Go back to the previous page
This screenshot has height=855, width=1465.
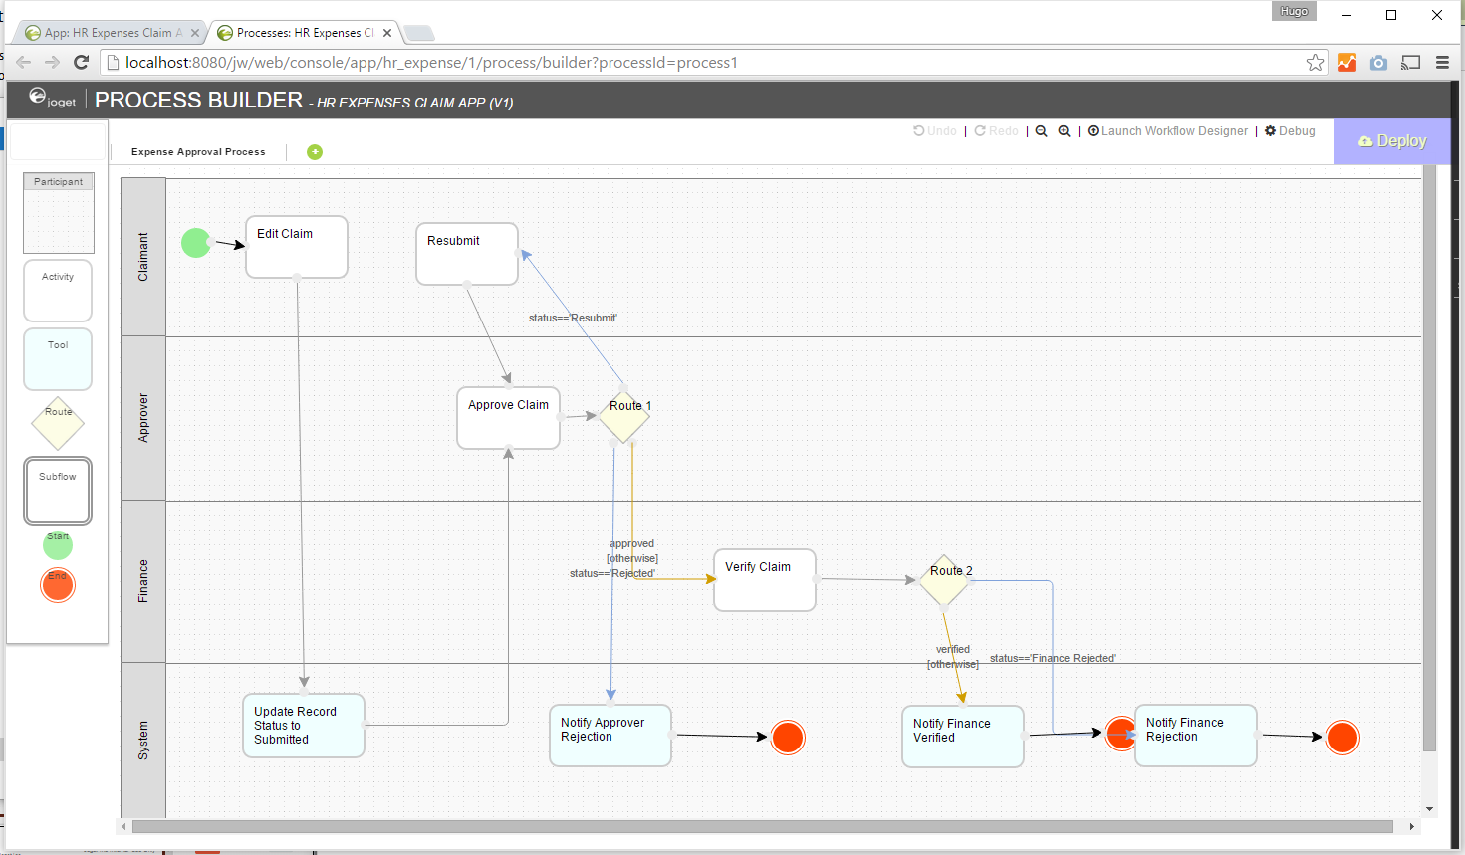point(23,63)
